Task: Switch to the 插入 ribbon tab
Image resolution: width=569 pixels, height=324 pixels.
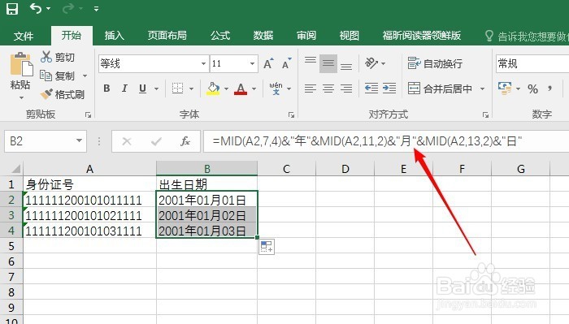Action: tap(115, 35)
